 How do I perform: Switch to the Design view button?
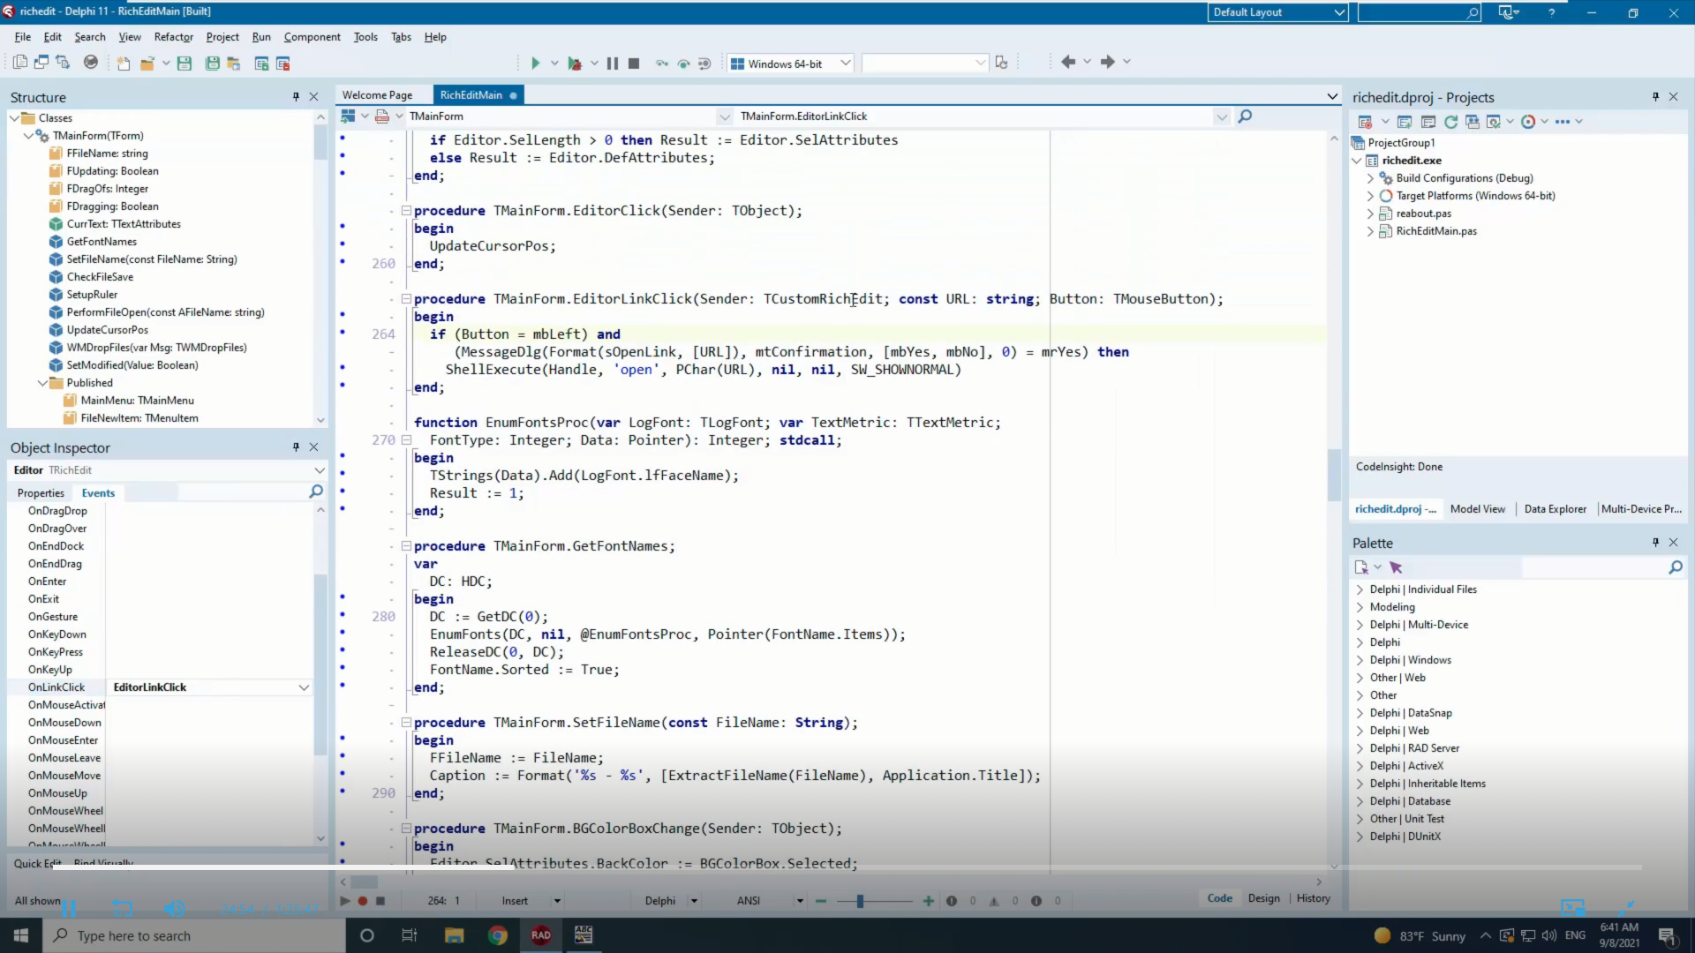coord(1263,898)
